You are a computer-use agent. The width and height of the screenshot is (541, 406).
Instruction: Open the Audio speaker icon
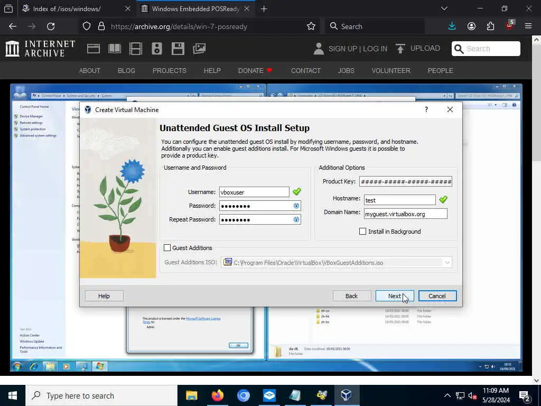(156, 49)
